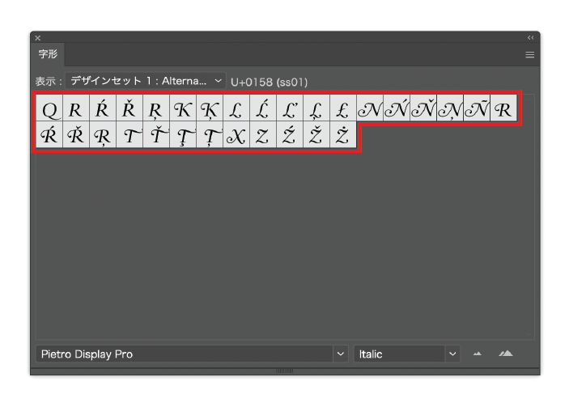The image size is (569, 411).
Task: Pick the Ñ glyph with tilde
Action: [x=476, y=110]
